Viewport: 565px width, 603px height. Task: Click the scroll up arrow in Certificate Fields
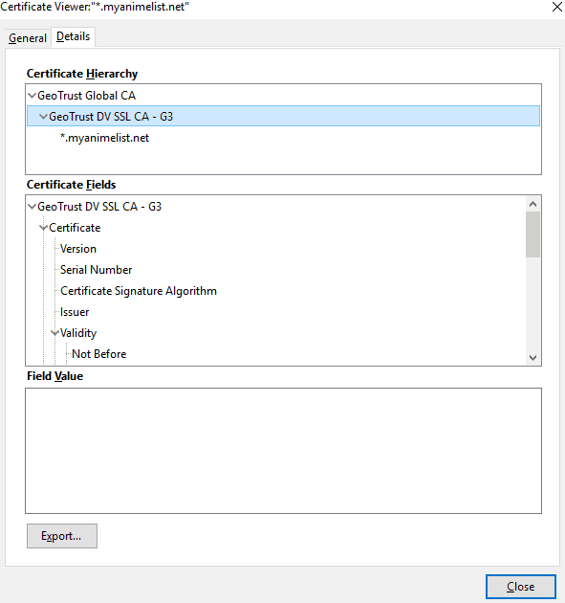coord(532,204)
